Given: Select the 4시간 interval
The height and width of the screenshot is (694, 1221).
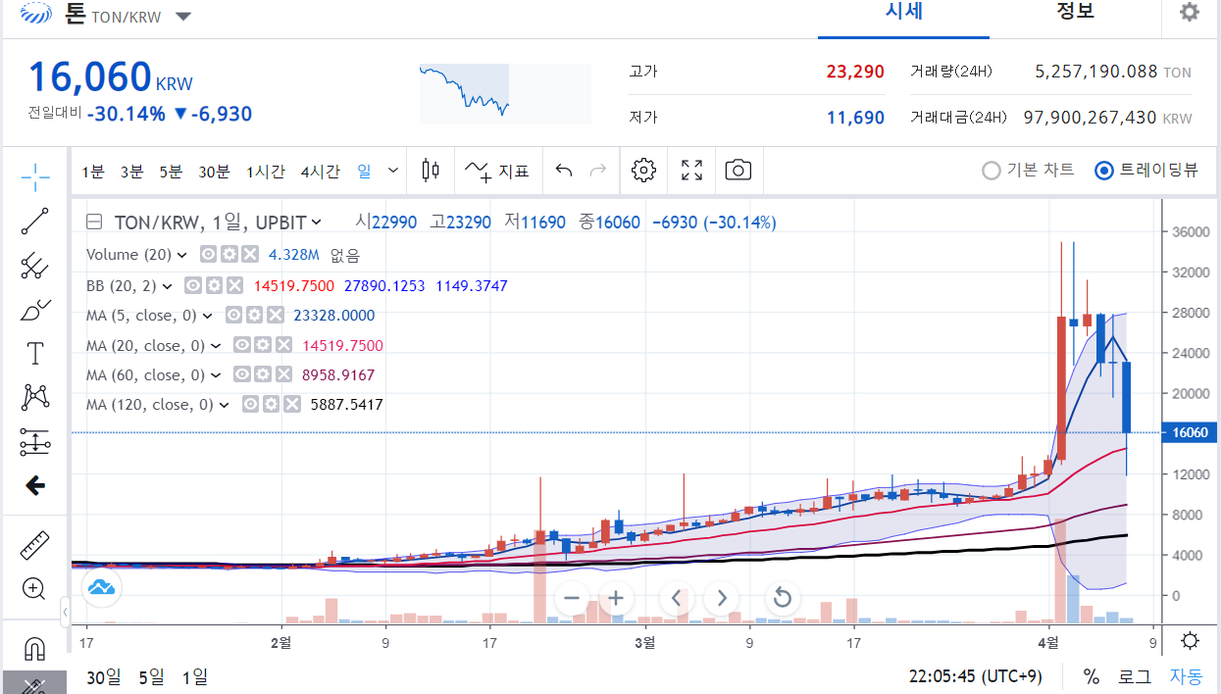Looking at the screenshot, I should (x=321, y=172).
